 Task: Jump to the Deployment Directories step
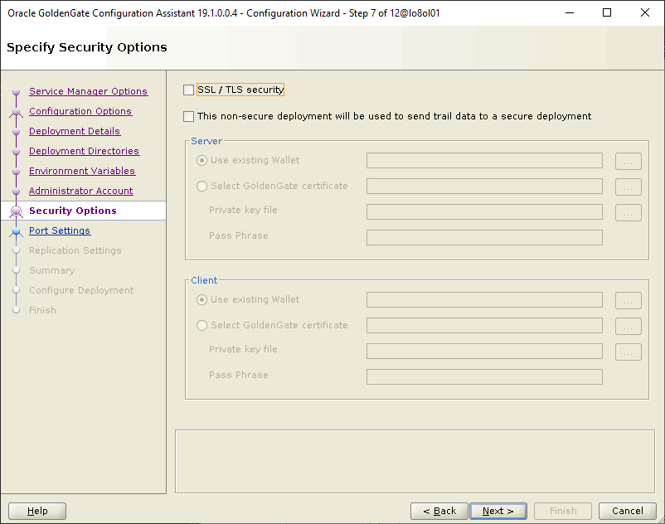coord(84,151)
